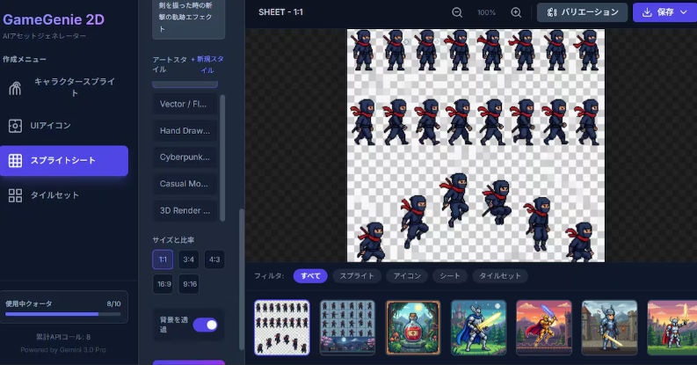
Task: Select the 3:4 aspect ratio
Action: click(188, 259)
